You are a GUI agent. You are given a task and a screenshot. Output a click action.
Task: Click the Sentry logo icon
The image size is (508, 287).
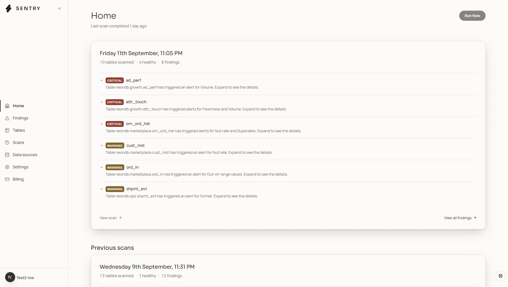pyautogui.click(x=9, y=9)
